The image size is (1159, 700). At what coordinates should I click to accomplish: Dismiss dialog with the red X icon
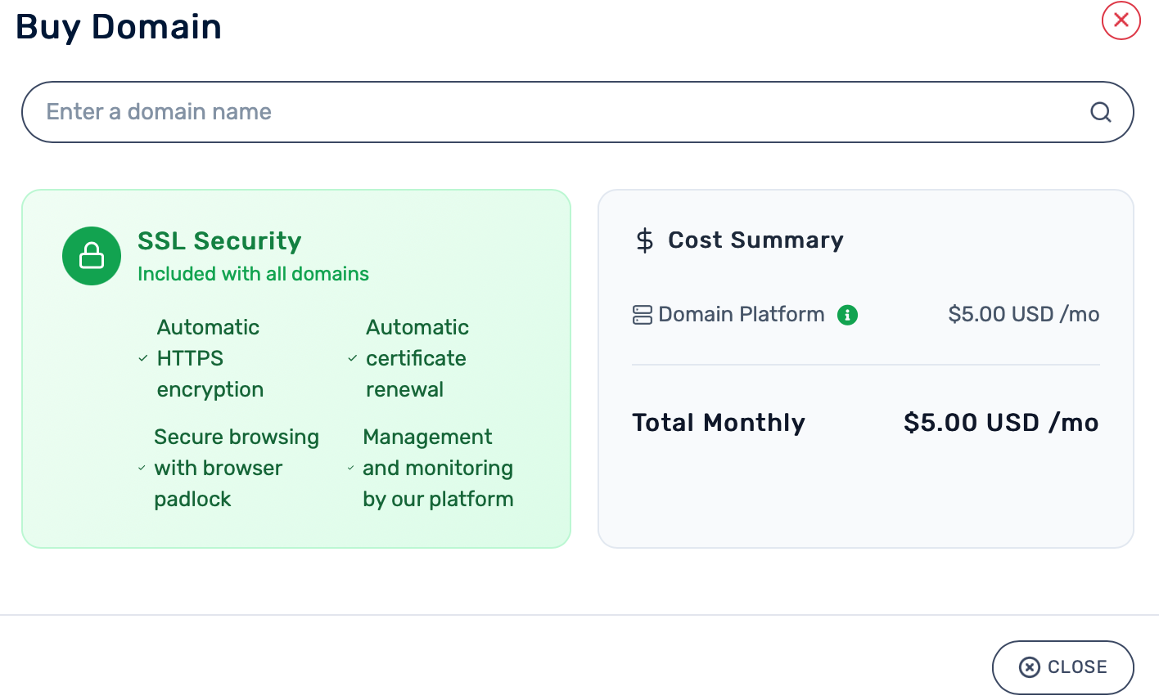[1121, 20]
